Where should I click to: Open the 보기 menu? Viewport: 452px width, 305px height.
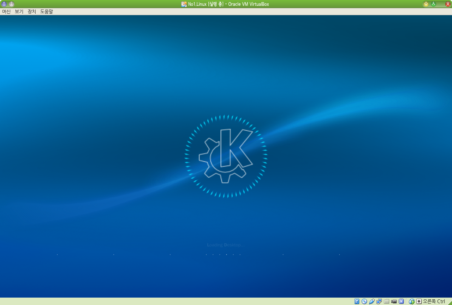point(19,12)
